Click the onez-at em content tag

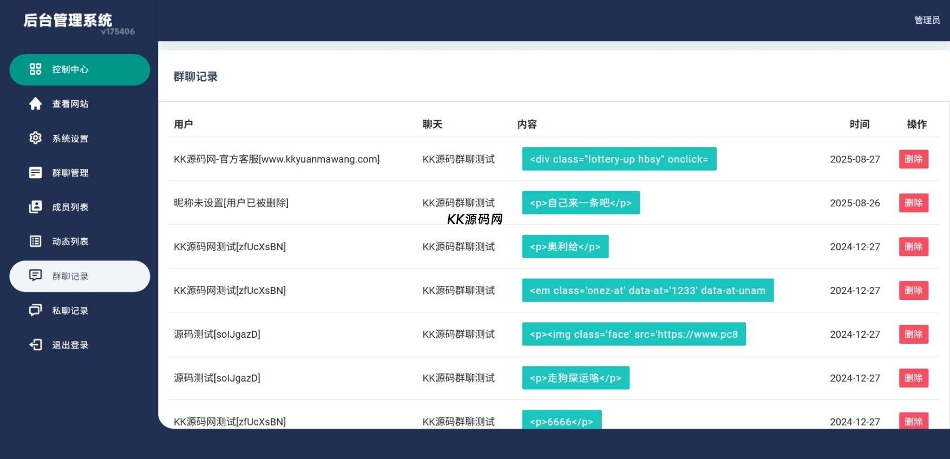click(647, 291)
